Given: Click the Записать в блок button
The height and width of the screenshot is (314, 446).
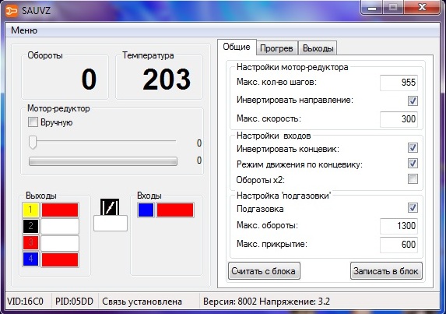Looking at the screenshot, I should click(386, 270).
